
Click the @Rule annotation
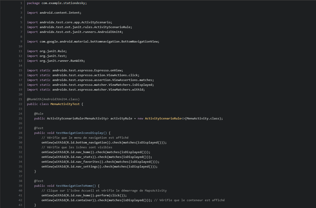tap(39, 114)
